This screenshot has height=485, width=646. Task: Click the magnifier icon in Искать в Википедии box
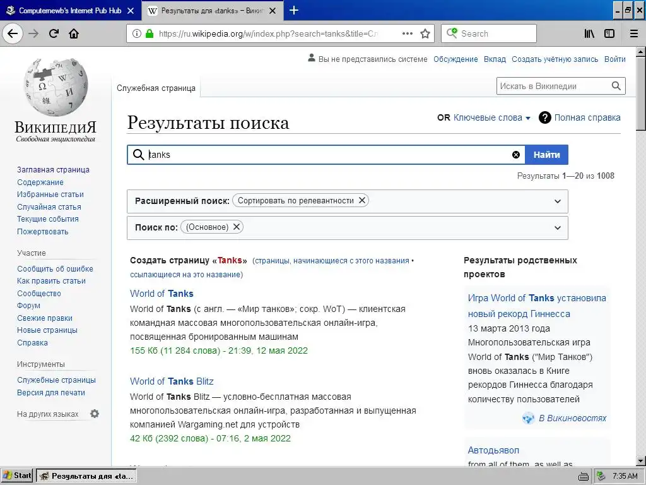616,86
